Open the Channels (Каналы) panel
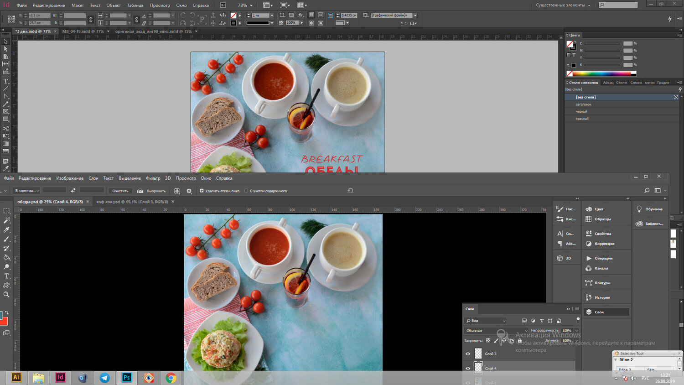 (x=601, y=268)
